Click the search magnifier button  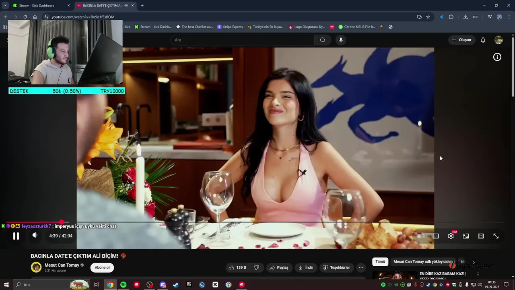click(x=323, y=40)
